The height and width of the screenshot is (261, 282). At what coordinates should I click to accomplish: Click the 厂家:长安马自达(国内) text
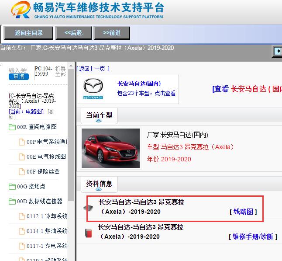click(x=178, y=135)
